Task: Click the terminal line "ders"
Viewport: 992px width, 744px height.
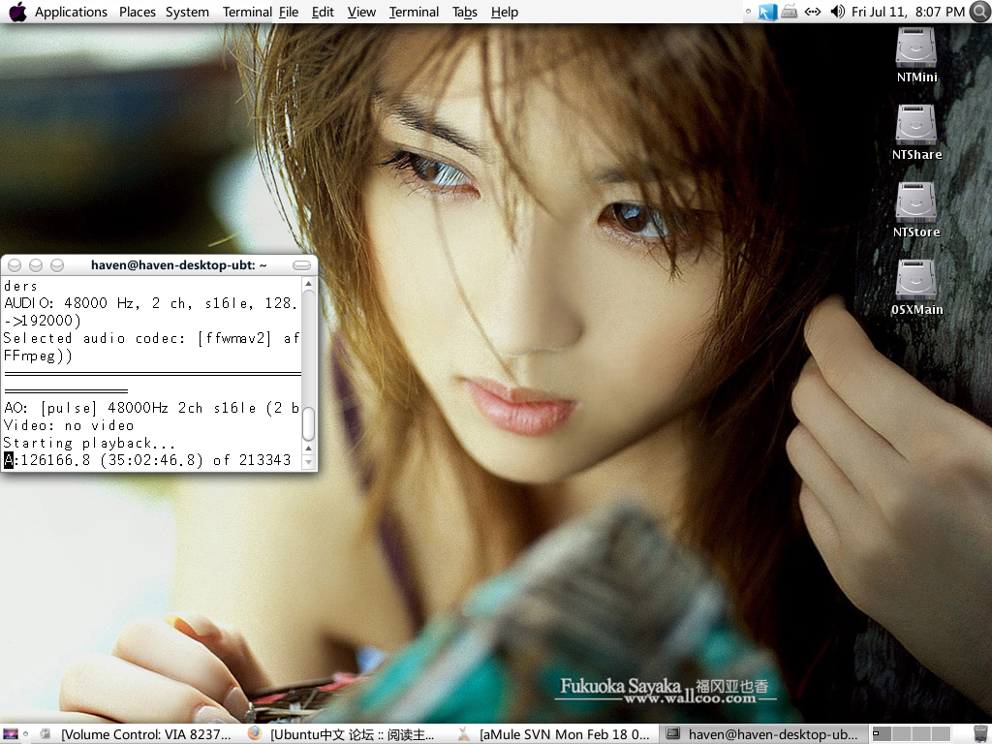Action: (x=20, y=286)
